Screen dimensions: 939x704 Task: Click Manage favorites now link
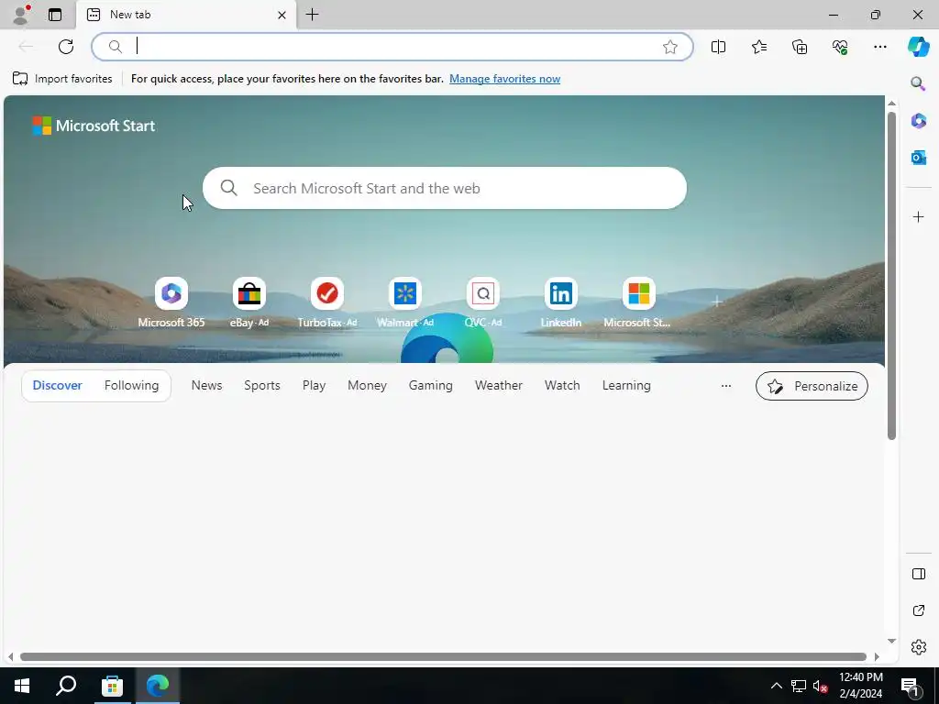pos(505,79)
